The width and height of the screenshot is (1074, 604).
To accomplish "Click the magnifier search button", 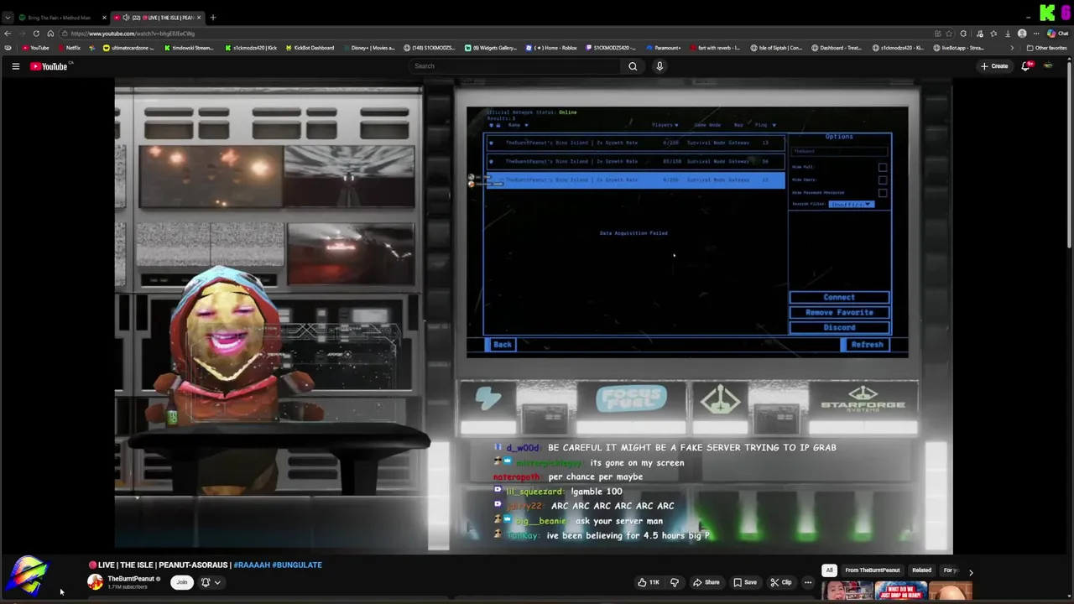I will click(x=633, y=66).
